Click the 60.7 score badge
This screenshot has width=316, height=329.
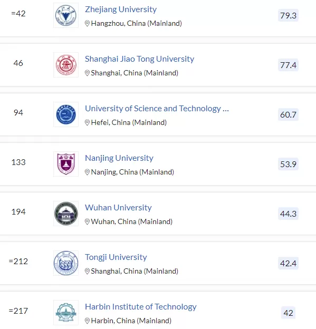[x=288, y=114]
